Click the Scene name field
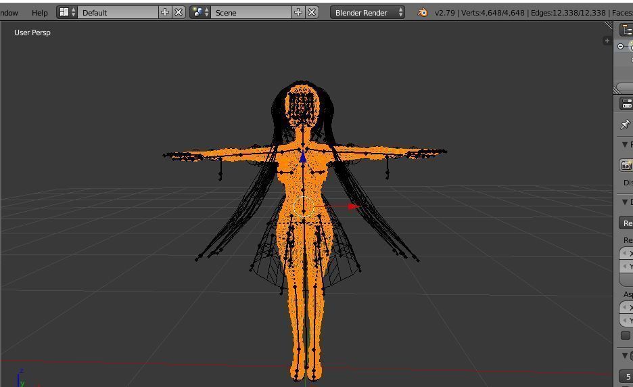This screenshot has width=633, height=387. click(251, 13)
